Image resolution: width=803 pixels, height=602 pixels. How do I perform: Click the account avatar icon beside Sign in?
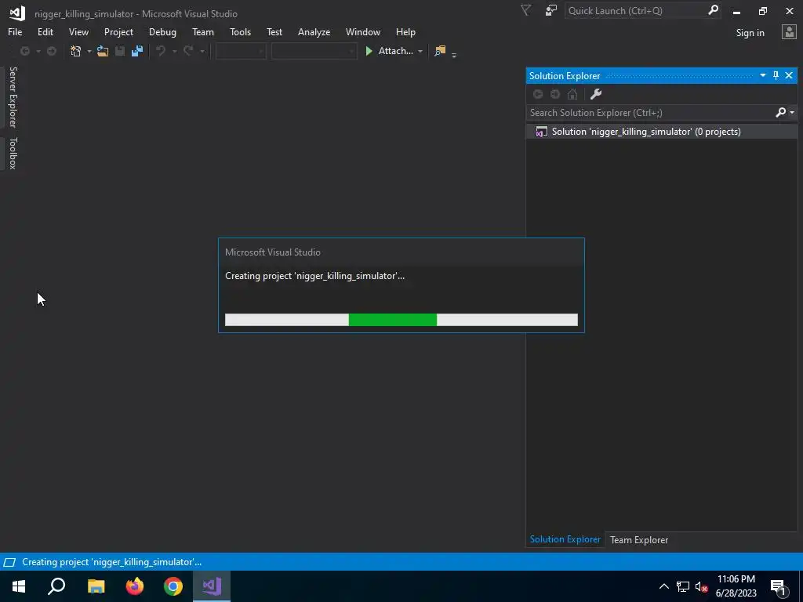789,31
